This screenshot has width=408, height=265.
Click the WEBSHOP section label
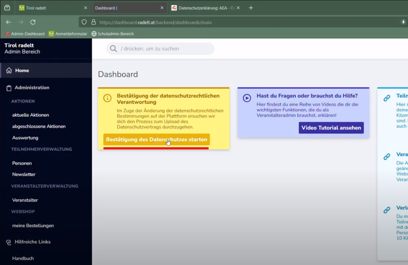(23, 212)
